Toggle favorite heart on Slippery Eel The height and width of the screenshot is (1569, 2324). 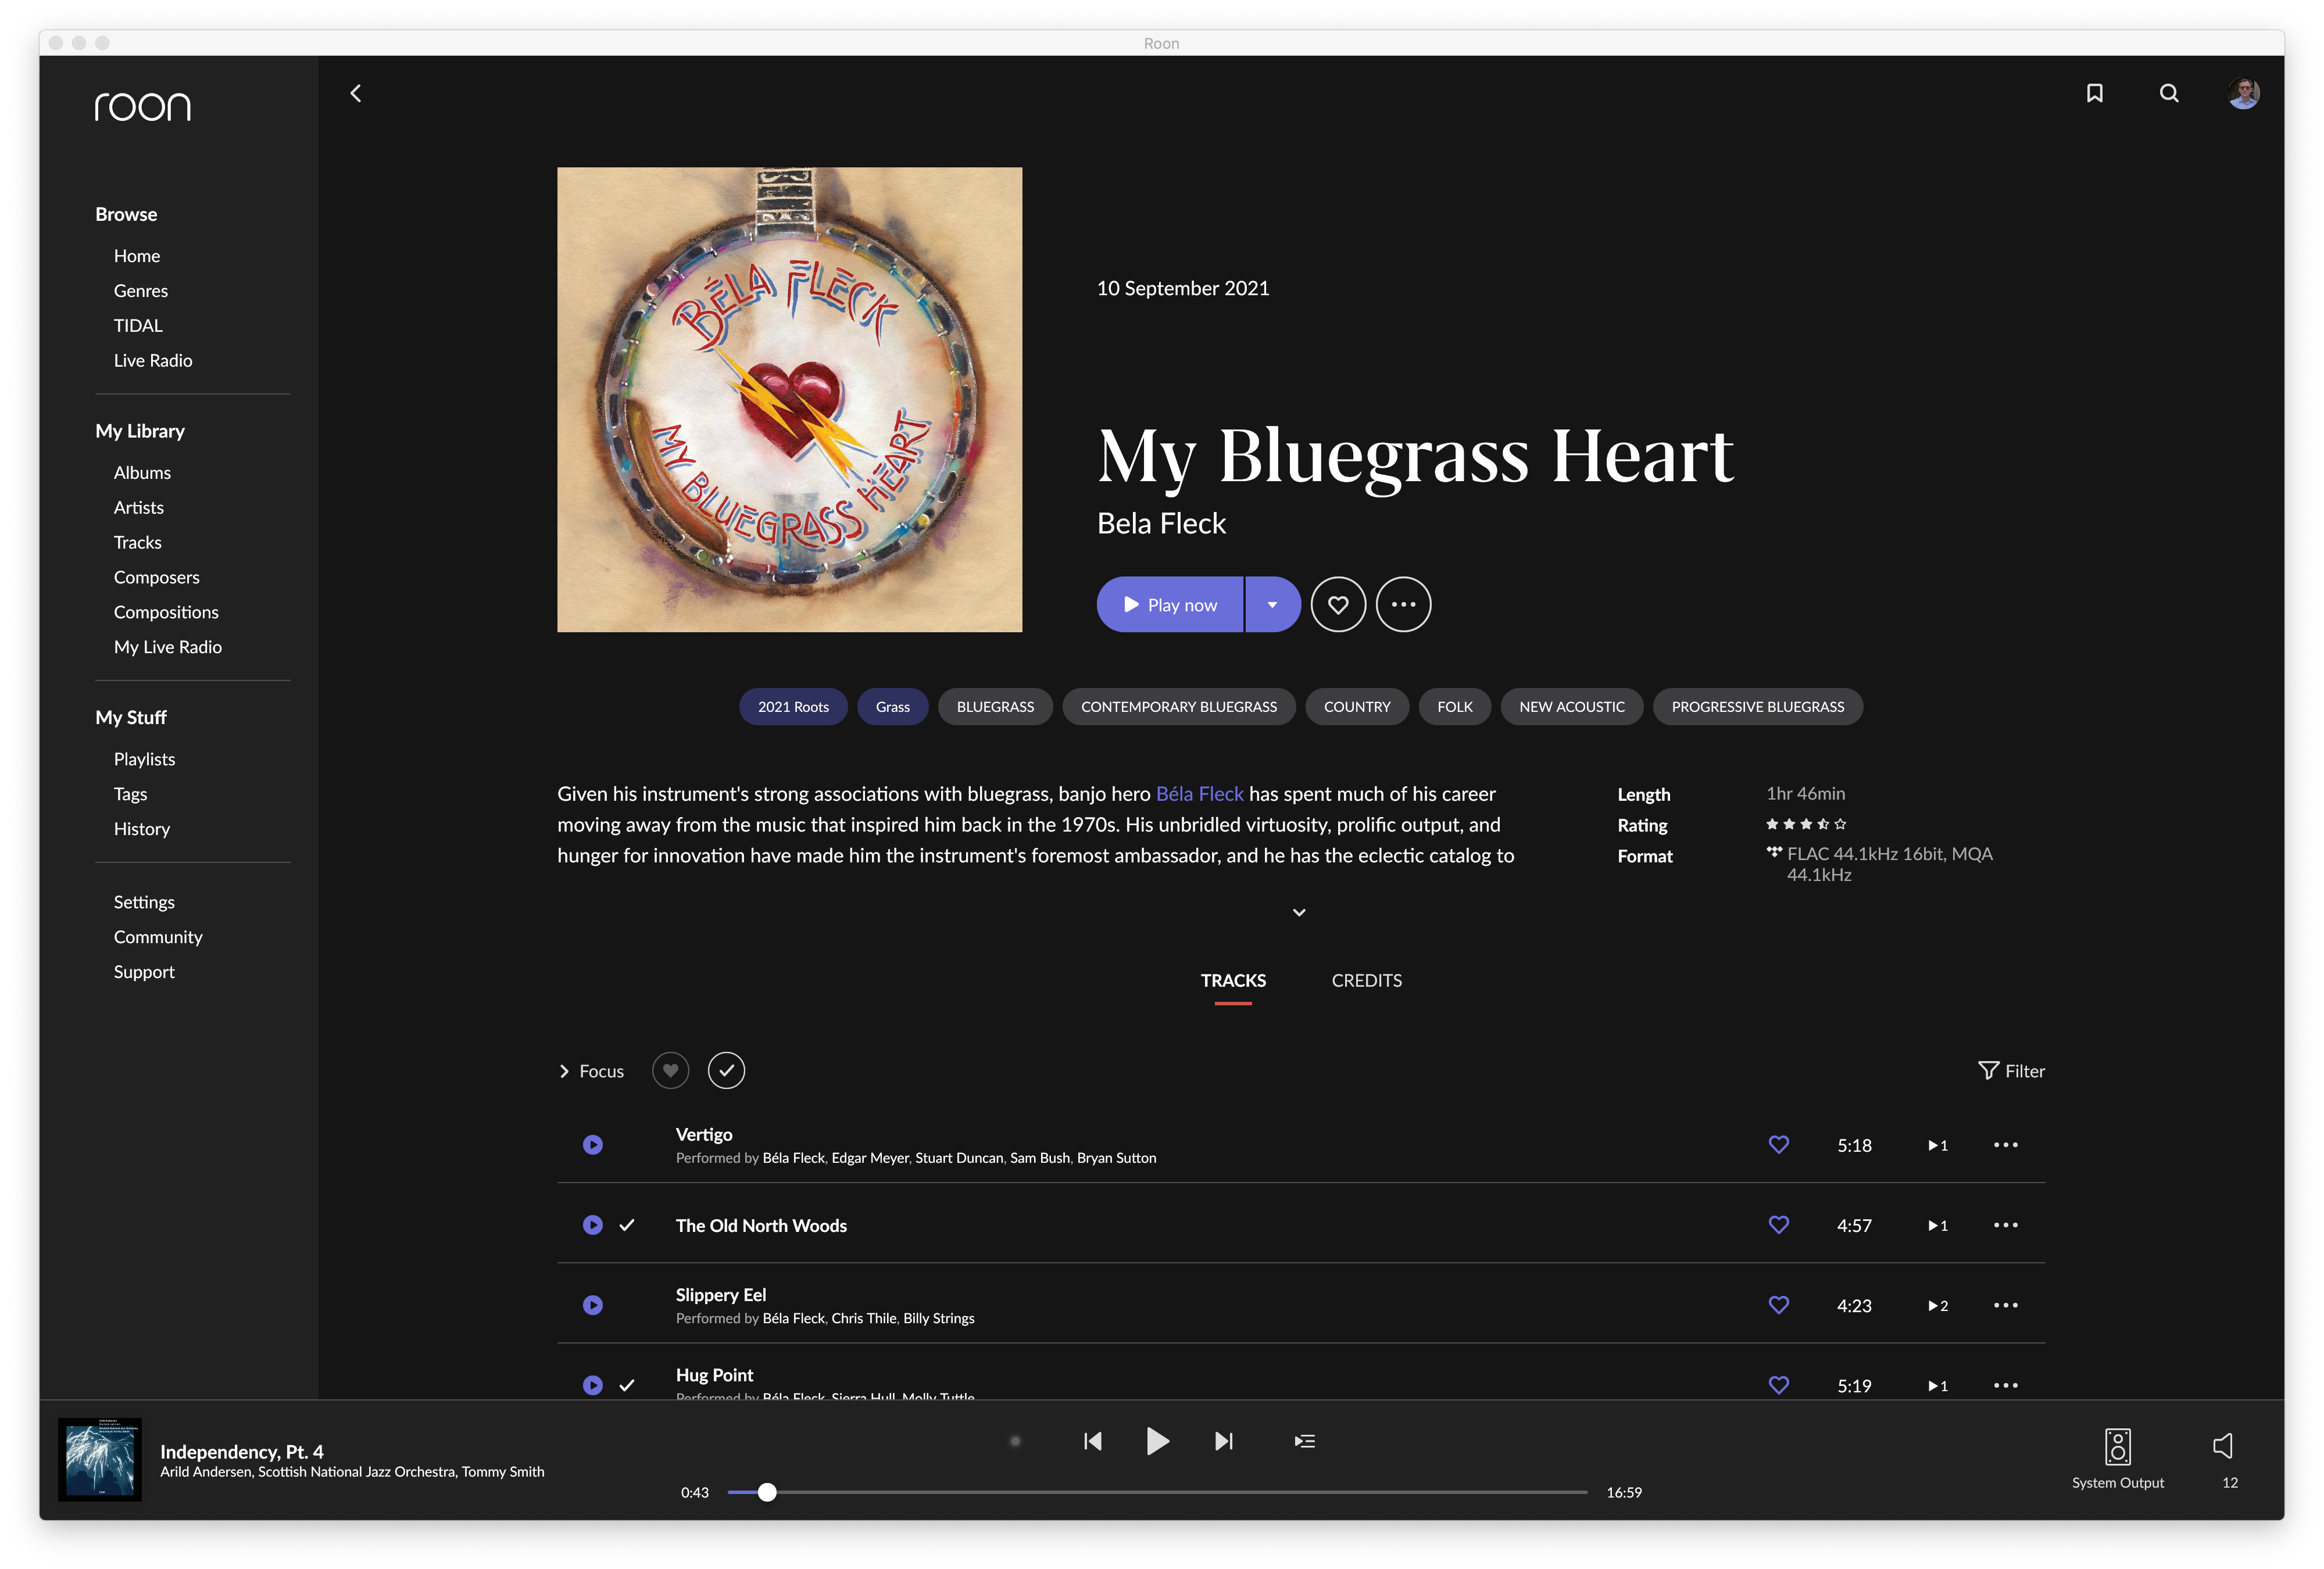click(1778, 1304)
